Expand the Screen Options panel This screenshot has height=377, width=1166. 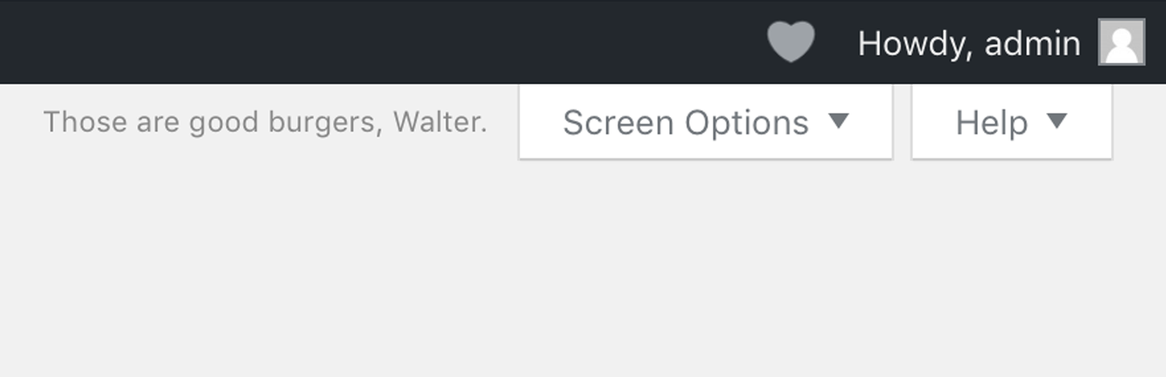tap(706, 121)
